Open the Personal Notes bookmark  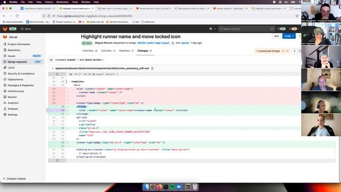click(x=38, y=22)
